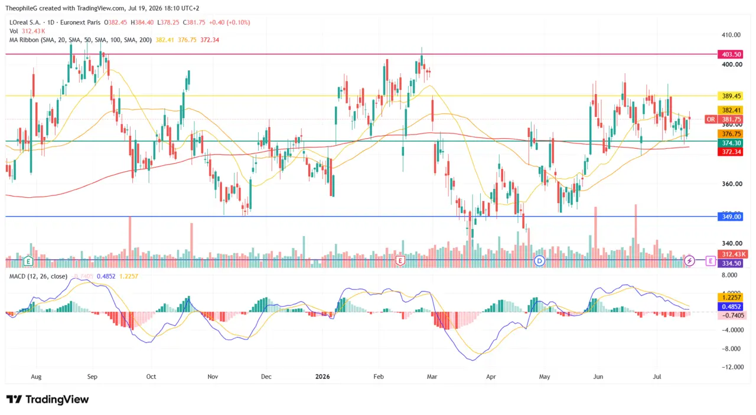Click the TheophileG created with TradingView.com caption
This screenshot has height=415, width=756.
(65, 8)
